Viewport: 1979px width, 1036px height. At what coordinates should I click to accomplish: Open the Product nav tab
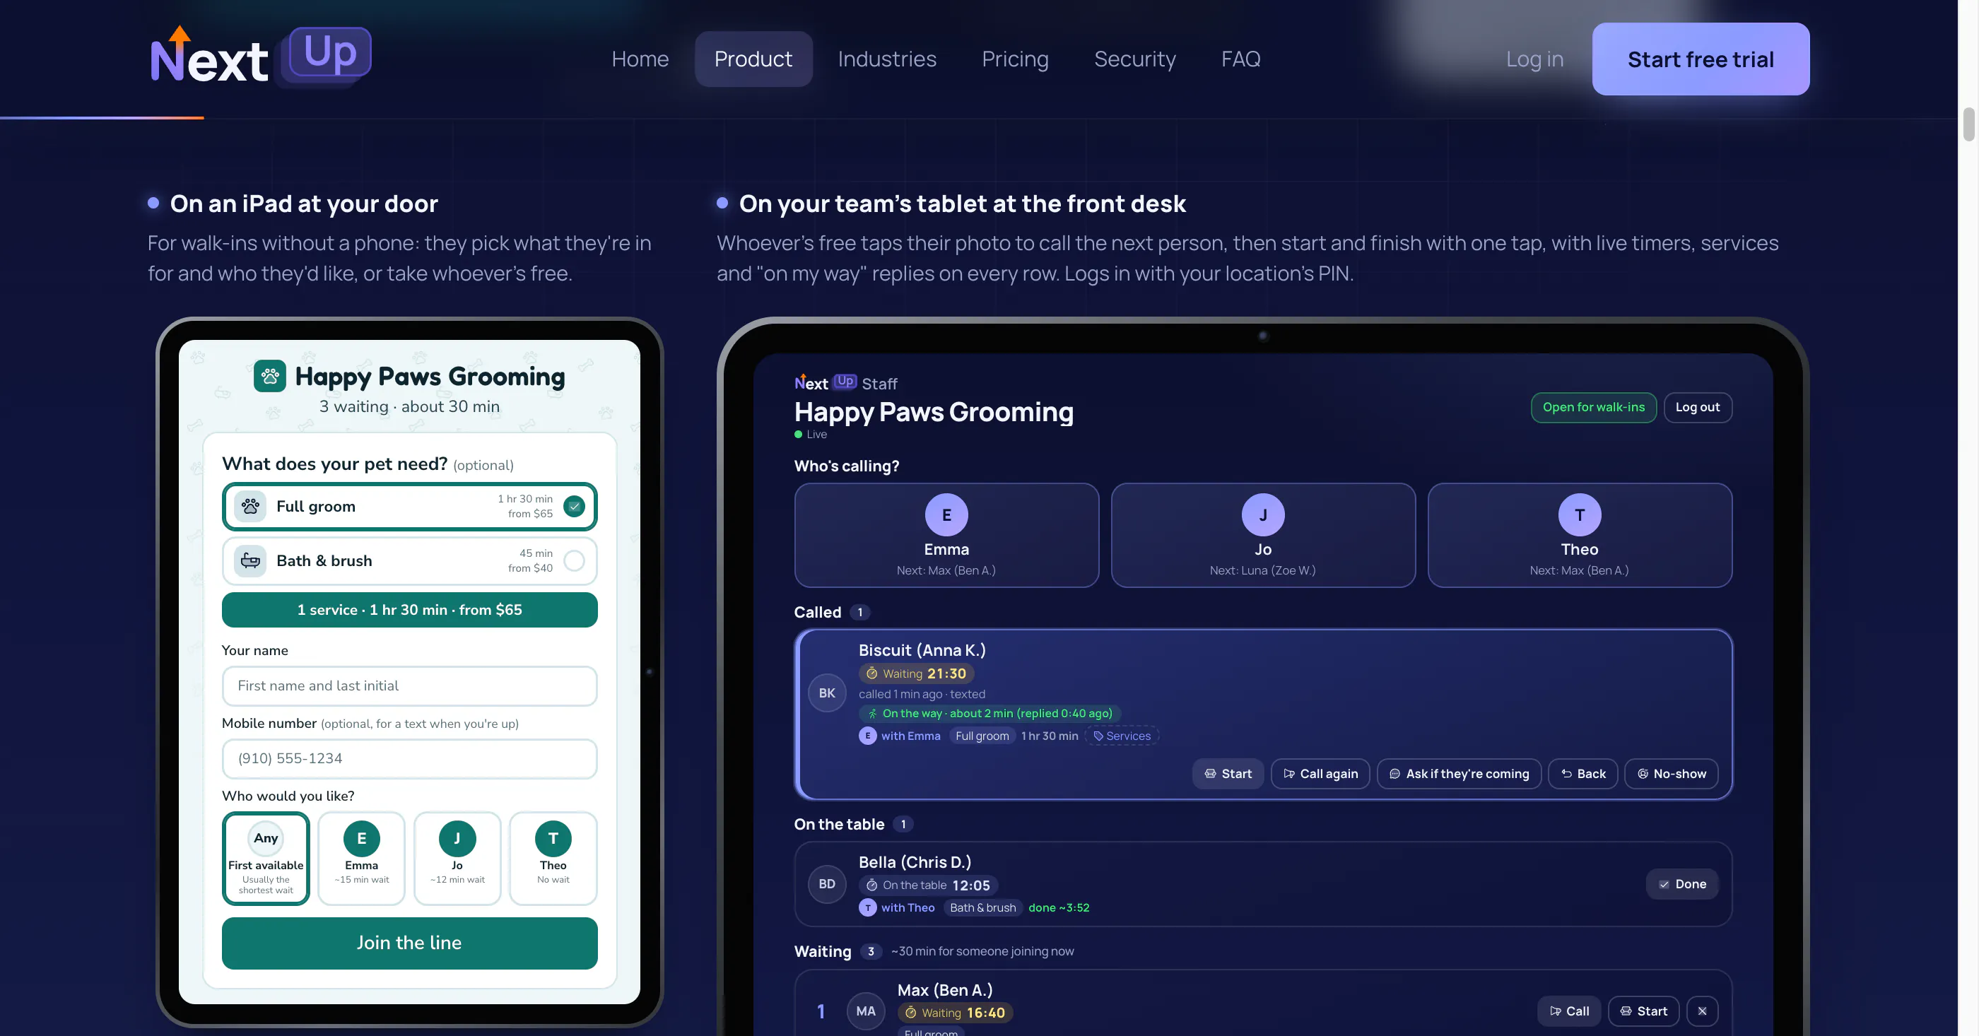753,59
